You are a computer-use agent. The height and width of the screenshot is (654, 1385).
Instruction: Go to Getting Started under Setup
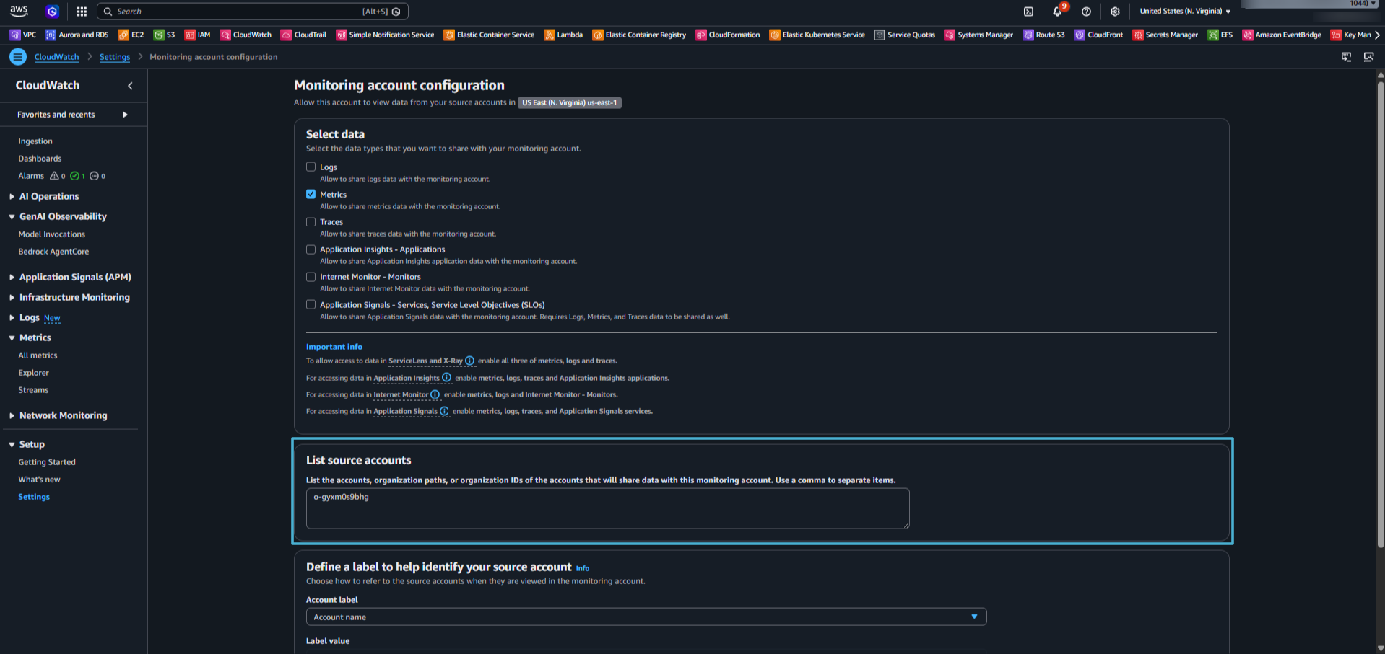coord(47,461)
